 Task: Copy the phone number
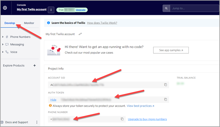(122, 119)
